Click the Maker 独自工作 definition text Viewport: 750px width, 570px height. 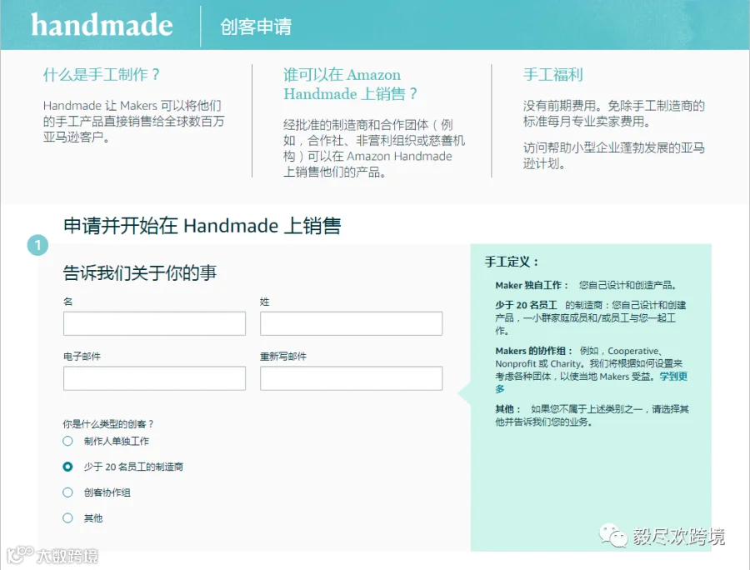tap(586, 286)
